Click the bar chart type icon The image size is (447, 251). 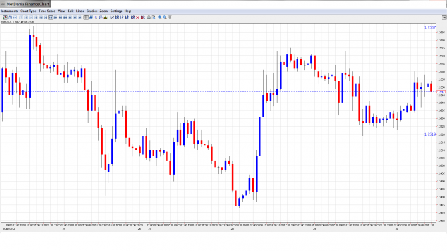10,17
